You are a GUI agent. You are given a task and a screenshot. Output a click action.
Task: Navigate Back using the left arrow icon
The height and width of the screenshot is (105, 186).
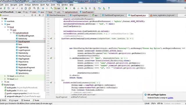(x=43, y=8)
